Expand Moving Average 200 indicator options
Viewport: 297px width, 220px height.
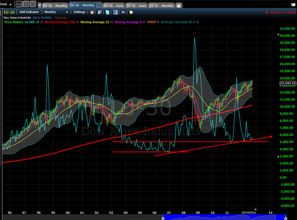[77, 22]
